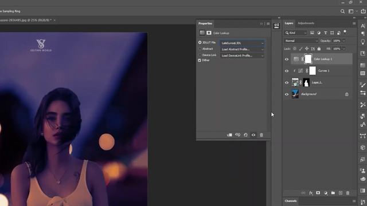Screen dimensions: 367x206
Task: Open the Load DeviceLink Profile dropdown
Action: pyautogui.click(x=242, y=56)
